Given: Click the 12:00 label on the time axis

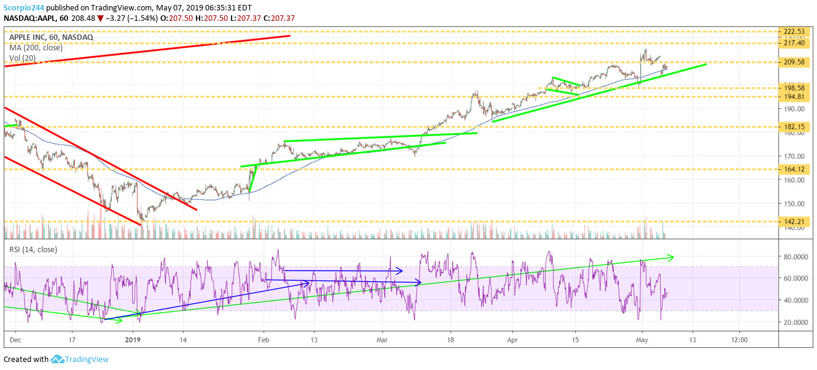Looking at the screenshot, I should [x=740, y=339].
